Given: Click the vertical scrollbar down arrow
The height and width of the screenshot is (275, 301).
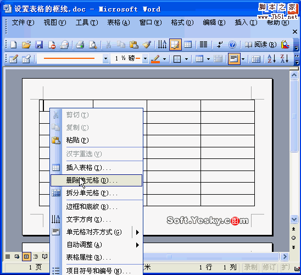Looking at the screenshot, I should point(294,219).
